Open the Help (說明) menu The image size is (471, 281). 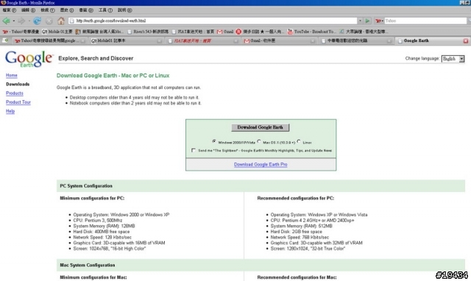click(x=124, y=10)
